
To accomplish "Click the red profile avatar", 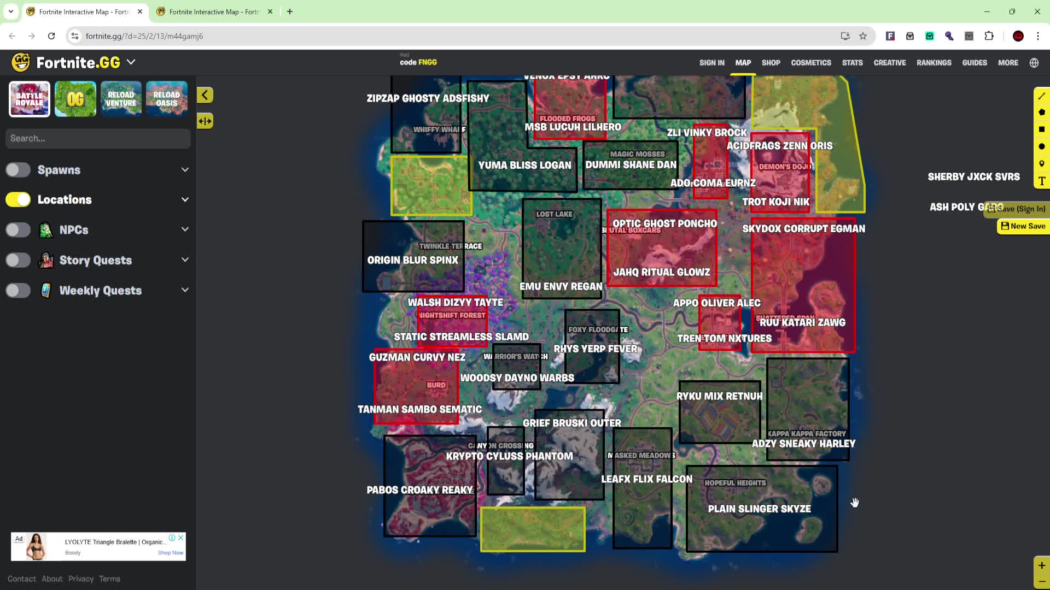I will [1018, 36].
